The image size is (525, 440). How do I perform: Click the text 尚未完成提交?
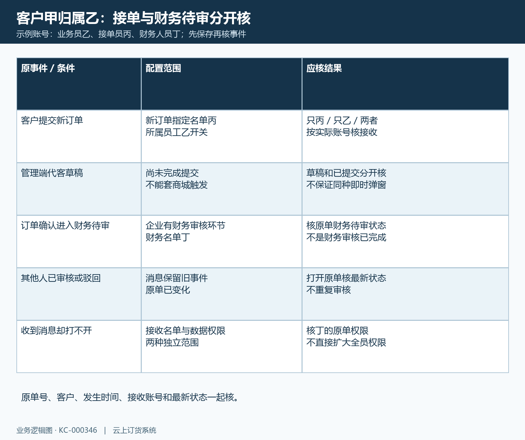point(172,173)
